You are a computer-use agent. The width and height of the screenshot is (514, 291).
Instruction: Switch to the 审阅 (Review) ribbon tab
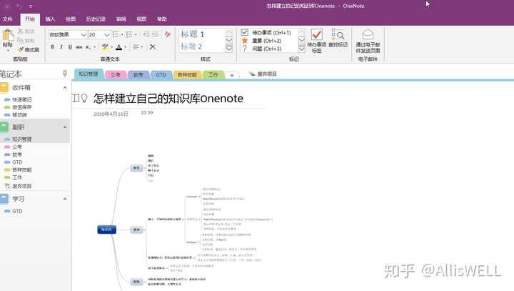coord(121,19)
